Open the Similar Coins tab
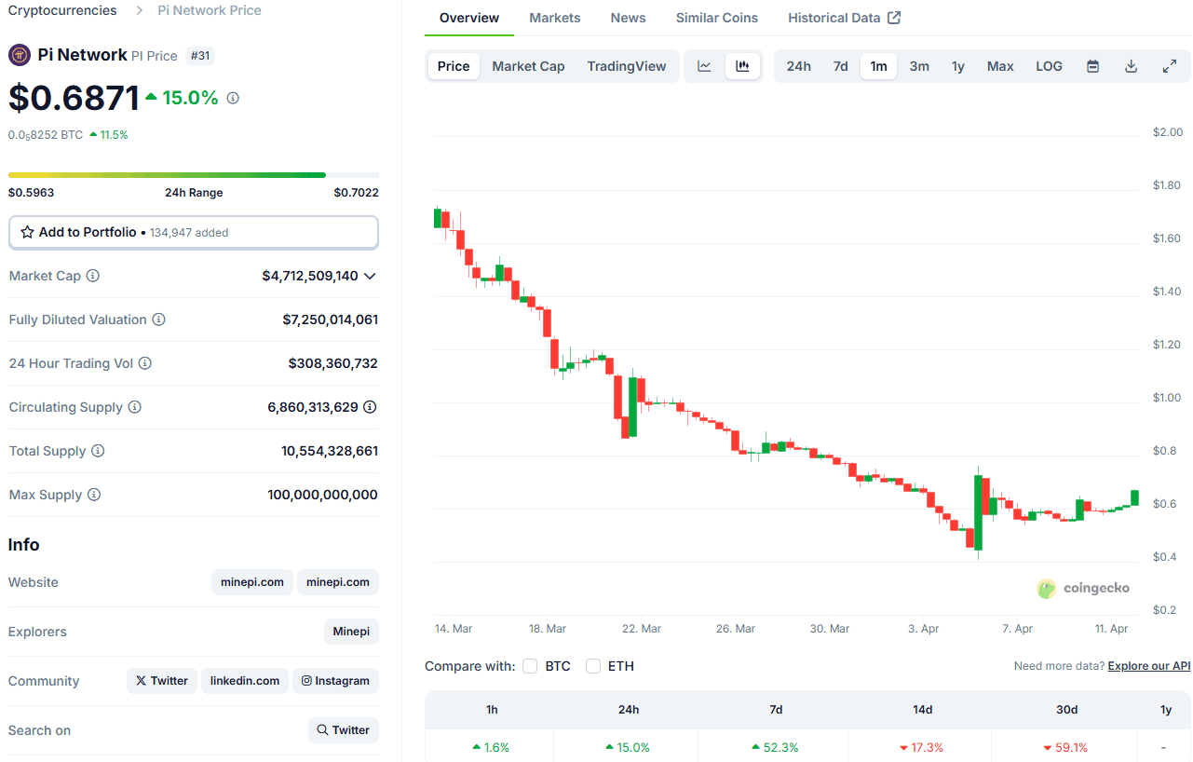Screen dimensions: 1193x762 pos(716,17)
